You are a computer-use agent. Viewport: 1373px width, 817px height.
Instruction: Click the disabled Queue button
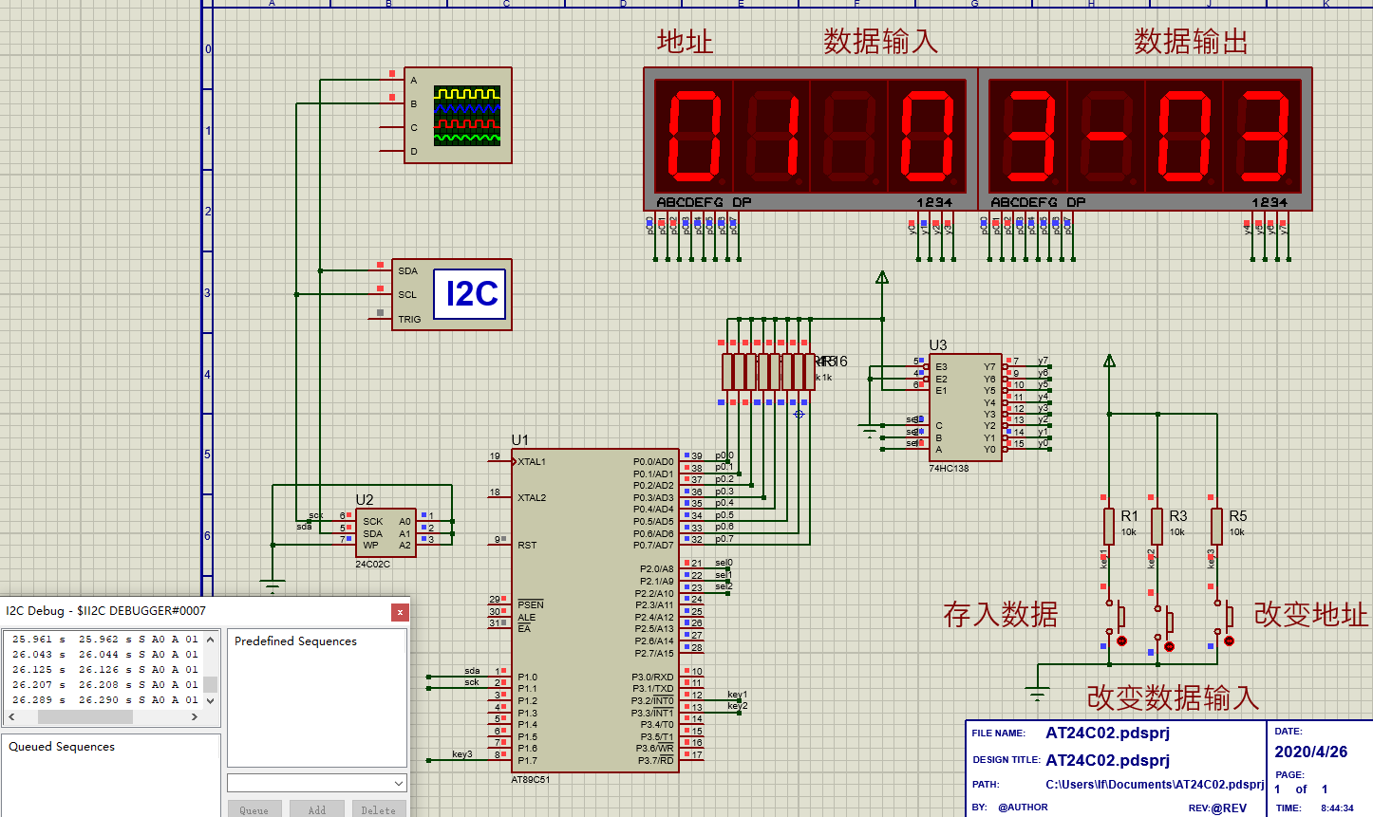254,810
